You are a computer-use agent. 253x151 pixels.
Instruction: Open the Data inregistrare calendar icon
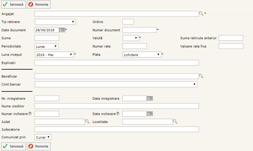click(x=150, y=98)
